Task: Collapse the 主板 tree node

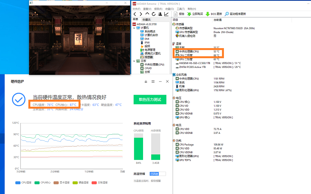Action: 134,61
